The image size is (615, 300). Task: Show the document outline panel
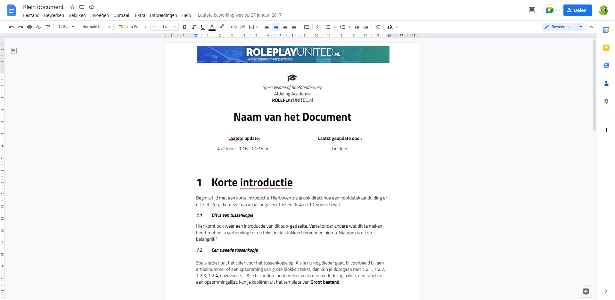[14, 51]
